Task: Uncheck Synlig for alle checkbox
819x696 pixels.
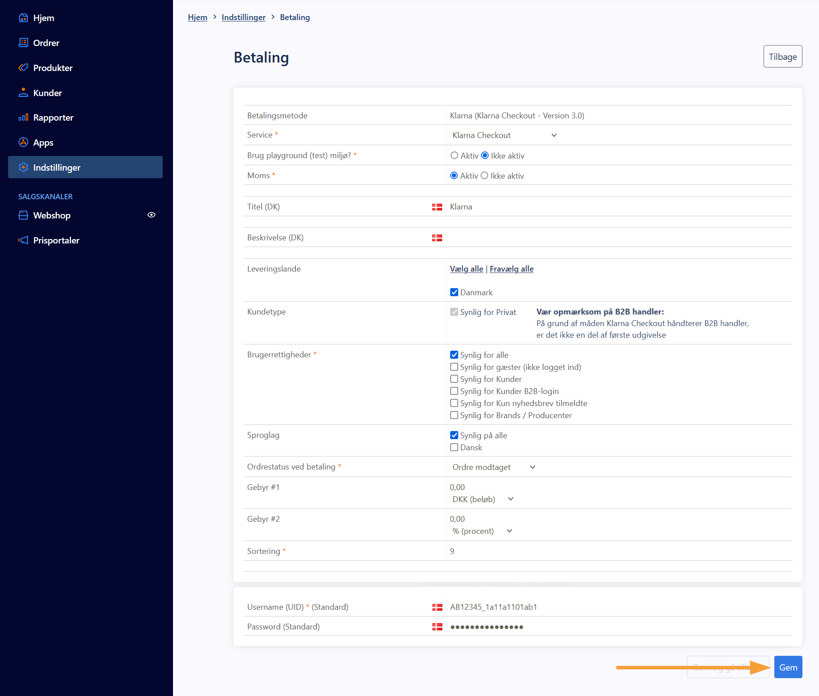Action: [454, 355]
